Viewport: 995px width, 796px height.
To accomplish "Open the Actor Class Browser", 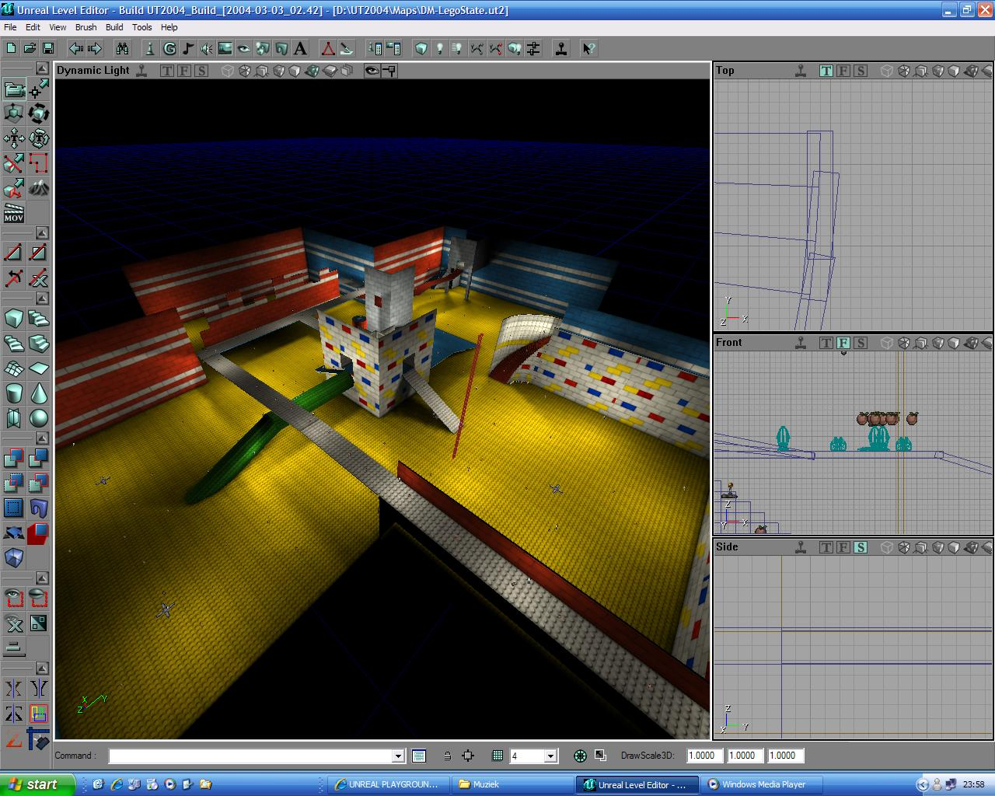I will [x=150, y=48].
